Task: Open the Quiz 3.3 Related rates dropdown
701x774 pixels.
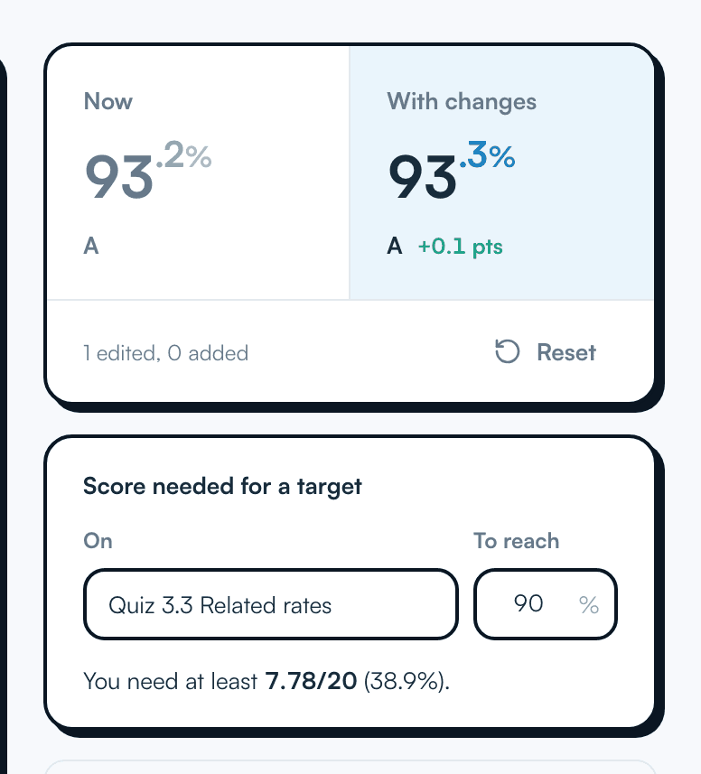Action: click(270, 604)
